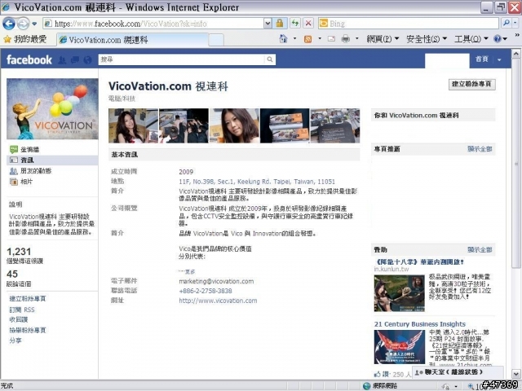Go to Facebook 首頁 home link
This screenshot has height=391, width=522.
pos(482,59)
